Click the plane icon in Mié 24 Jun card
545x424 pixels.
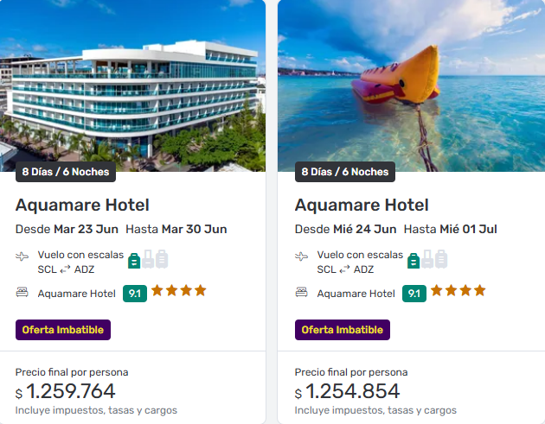click(x=302, y=256)
